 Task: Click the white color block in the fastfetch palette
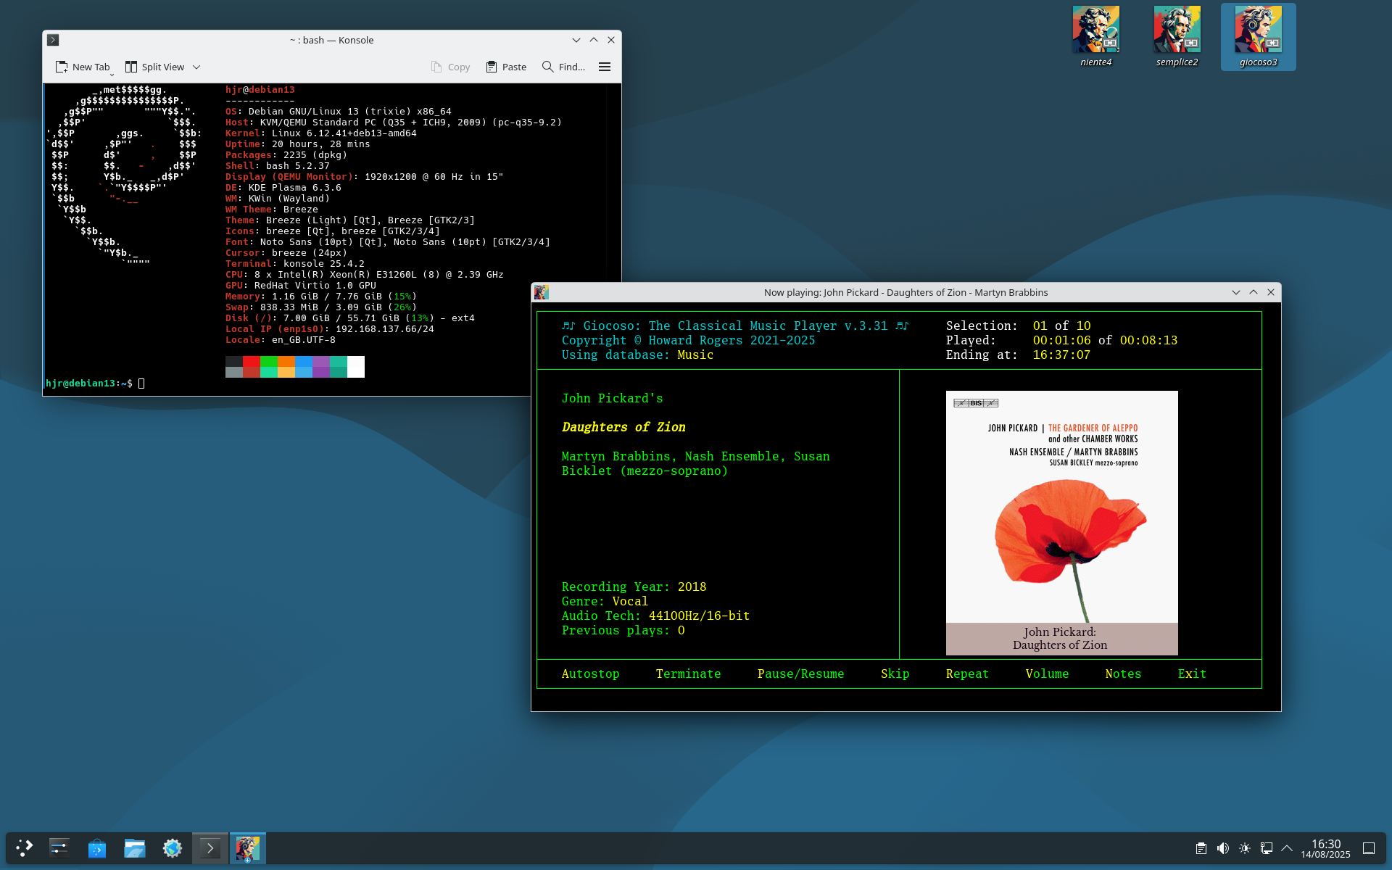pyautogui.click(x=356, y=366)
